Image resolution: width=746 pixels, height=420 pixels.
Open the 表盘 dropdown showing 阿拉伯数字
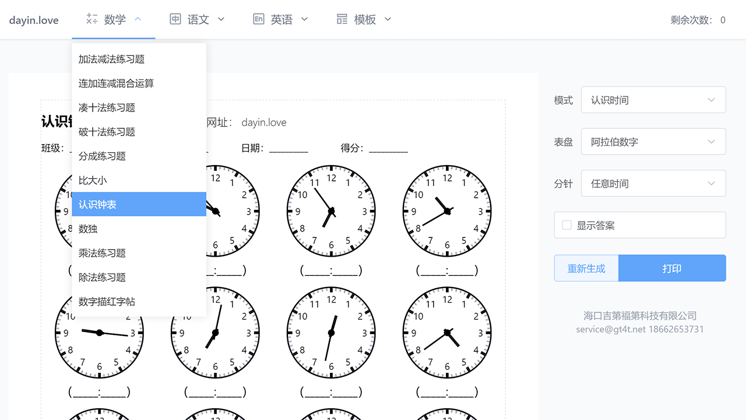[x=653, y=141]
